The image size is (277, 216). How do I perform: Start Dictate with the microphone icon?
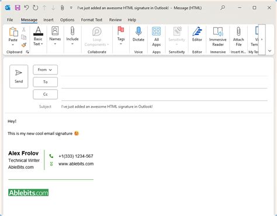pos(138,34)
